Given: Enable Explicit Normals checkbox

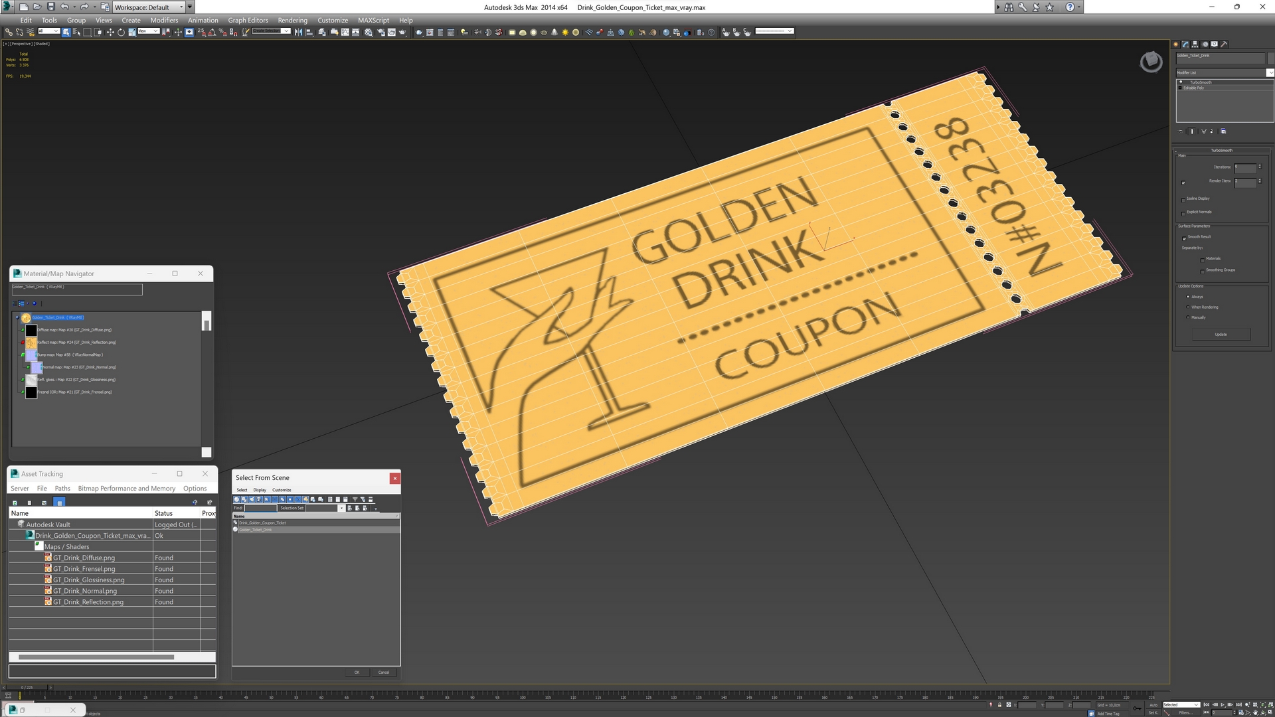Looking at the screenshot, I should [1183, 213].
